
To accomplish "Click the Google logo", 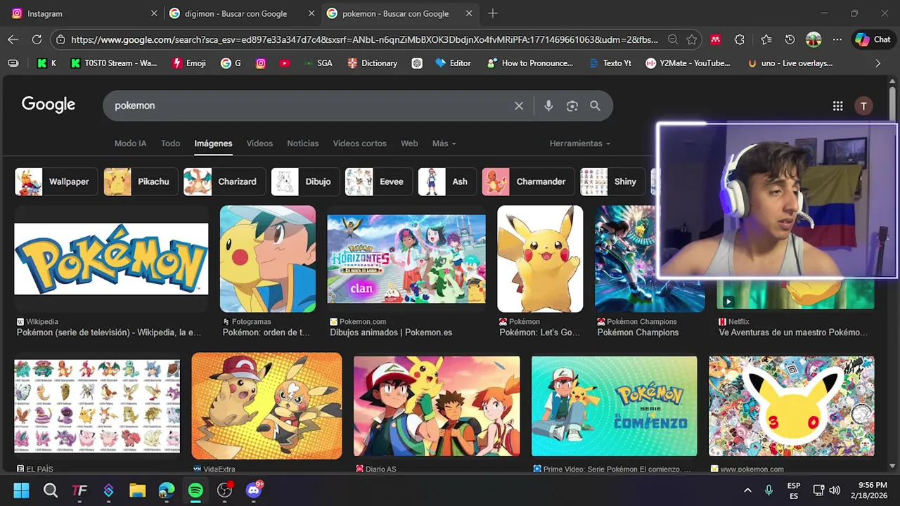I will pos(49,105).
